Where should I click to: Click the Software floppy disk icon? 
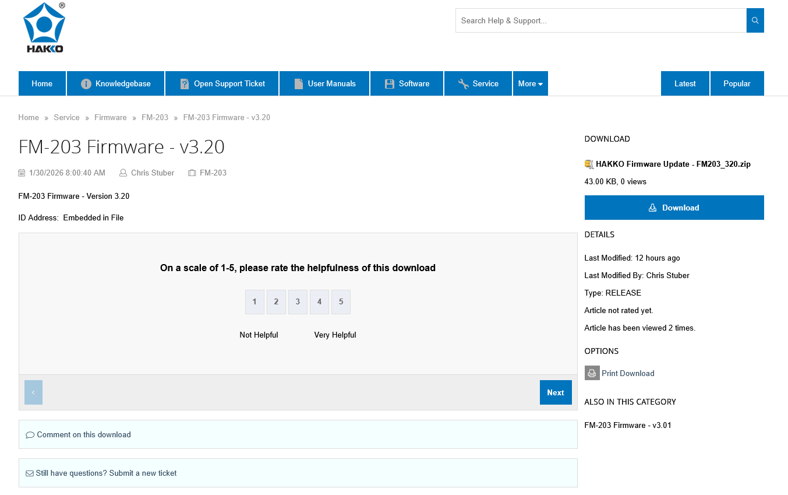390,84
